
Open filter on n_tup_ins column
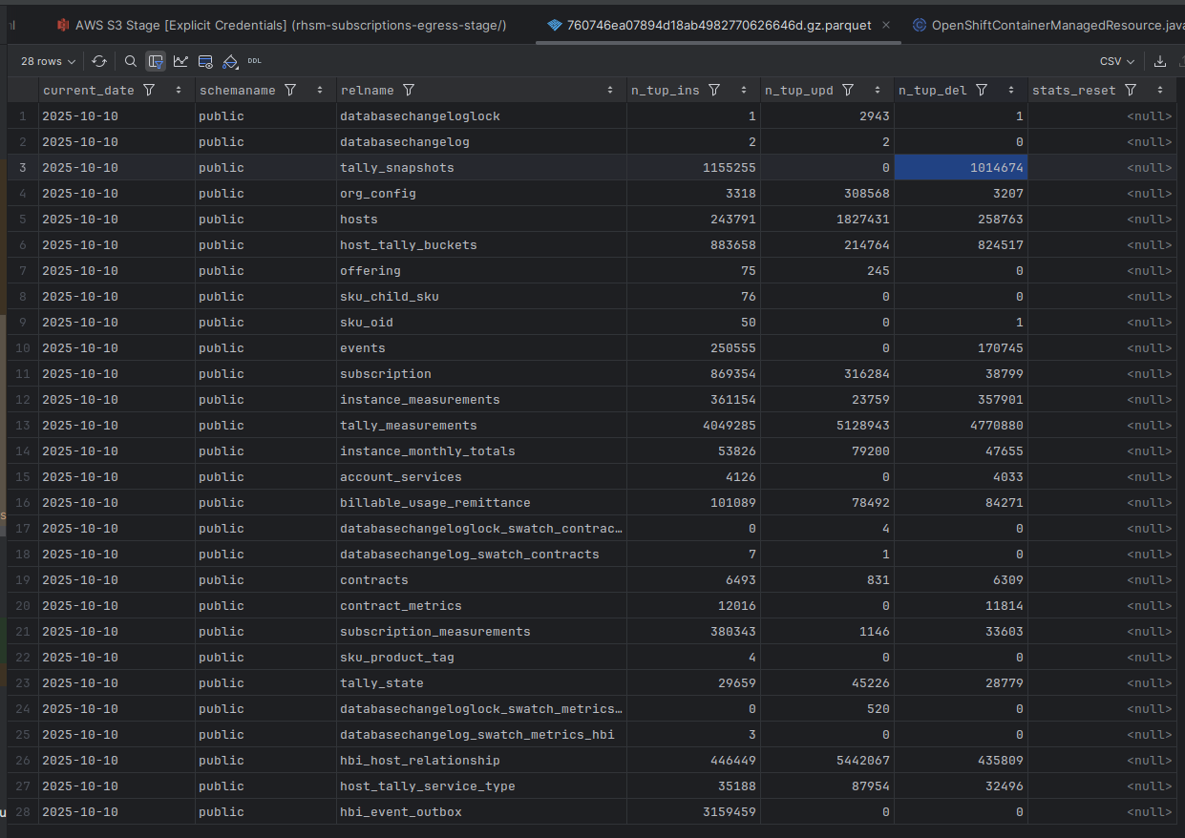pyautogui.click(x=713, y=90)
